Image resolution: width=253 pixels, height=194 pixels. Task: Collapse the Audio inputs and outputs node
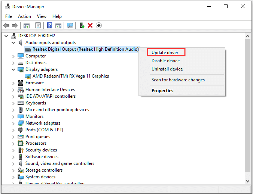point(14,43)
